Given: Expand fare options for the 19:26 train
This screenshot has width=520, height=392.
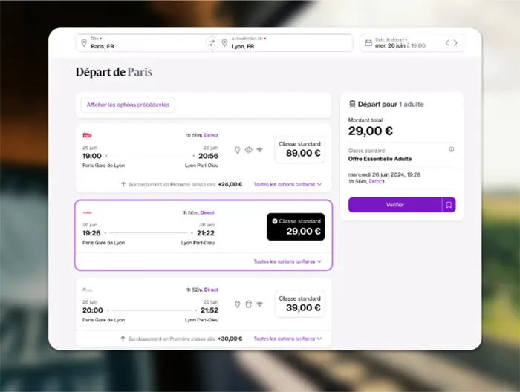Looking at the screenshot, I should [x=287, y=261].
